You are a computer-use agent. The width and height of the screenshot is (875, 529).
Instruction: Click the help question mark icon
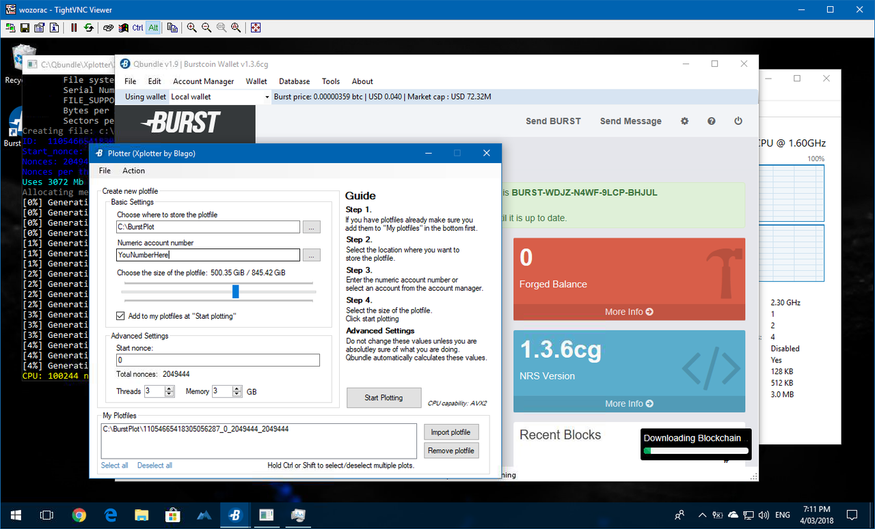(712, 121)
